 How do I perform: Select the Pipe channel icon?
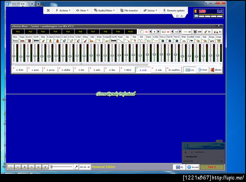134,41
